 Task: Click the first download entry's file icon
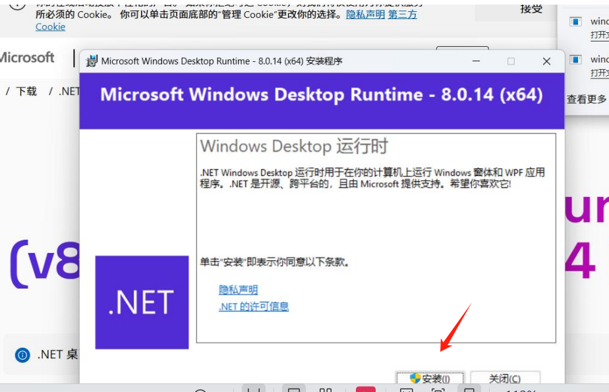tap(575, 21)
